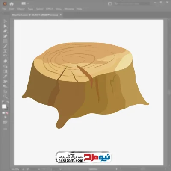The width and height of the screenshot is (171, 171).
Task: Select the Zoom tool (magnifier)
Action: click(5, 97)
